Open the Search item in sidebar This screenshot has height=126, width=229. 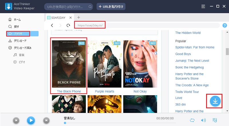14,27
